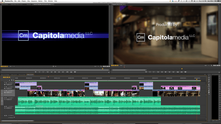The image size is (221, 124).
Task: Click Mark In in the Source monitor
Action: pos(39,72)
